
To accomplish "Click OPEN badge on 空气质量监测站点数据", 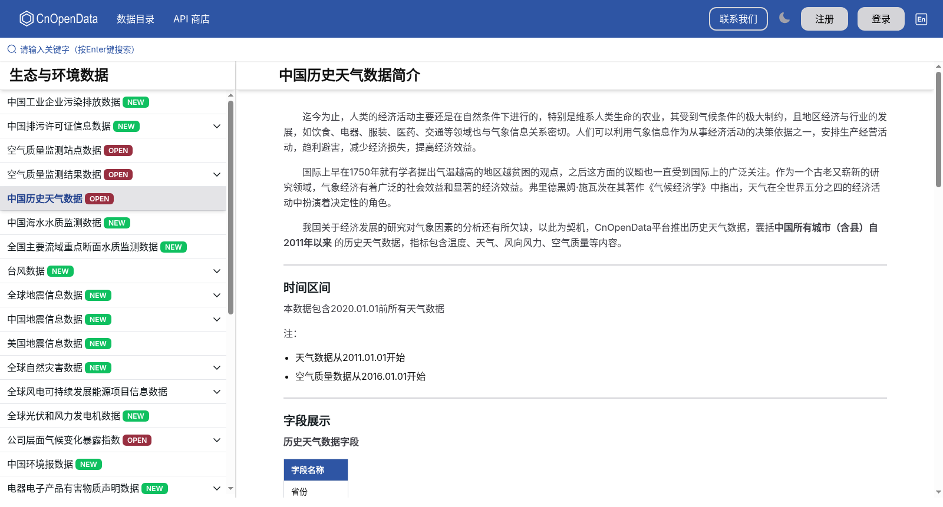I will (118, 151).
